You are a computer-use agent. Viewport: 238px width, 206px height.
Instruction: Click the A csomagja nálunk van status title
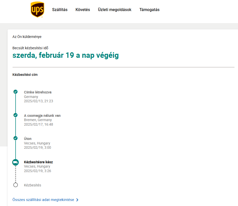[42, 116]
